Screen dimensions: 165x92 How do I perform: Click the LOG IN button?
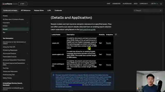(154, 4)
